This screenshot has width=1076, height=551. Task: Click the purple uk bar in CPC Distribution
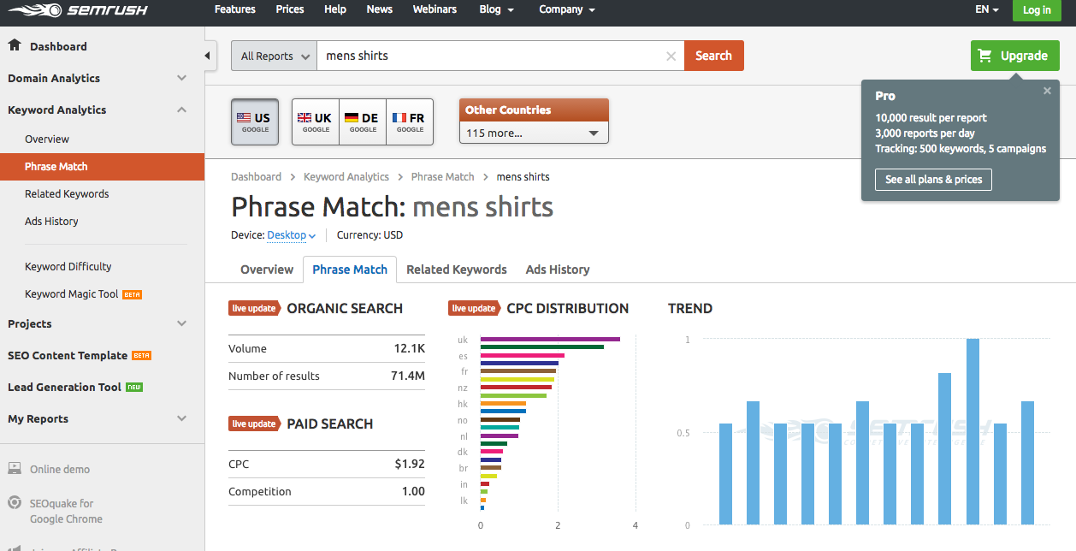550,339
